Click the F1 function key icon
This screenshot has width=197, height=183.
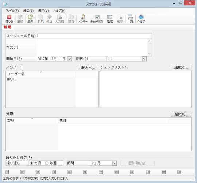[7, 172]
